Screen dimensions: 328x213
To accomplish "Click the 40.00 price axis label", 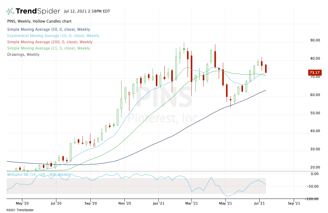I will click(x=315, y=131).
